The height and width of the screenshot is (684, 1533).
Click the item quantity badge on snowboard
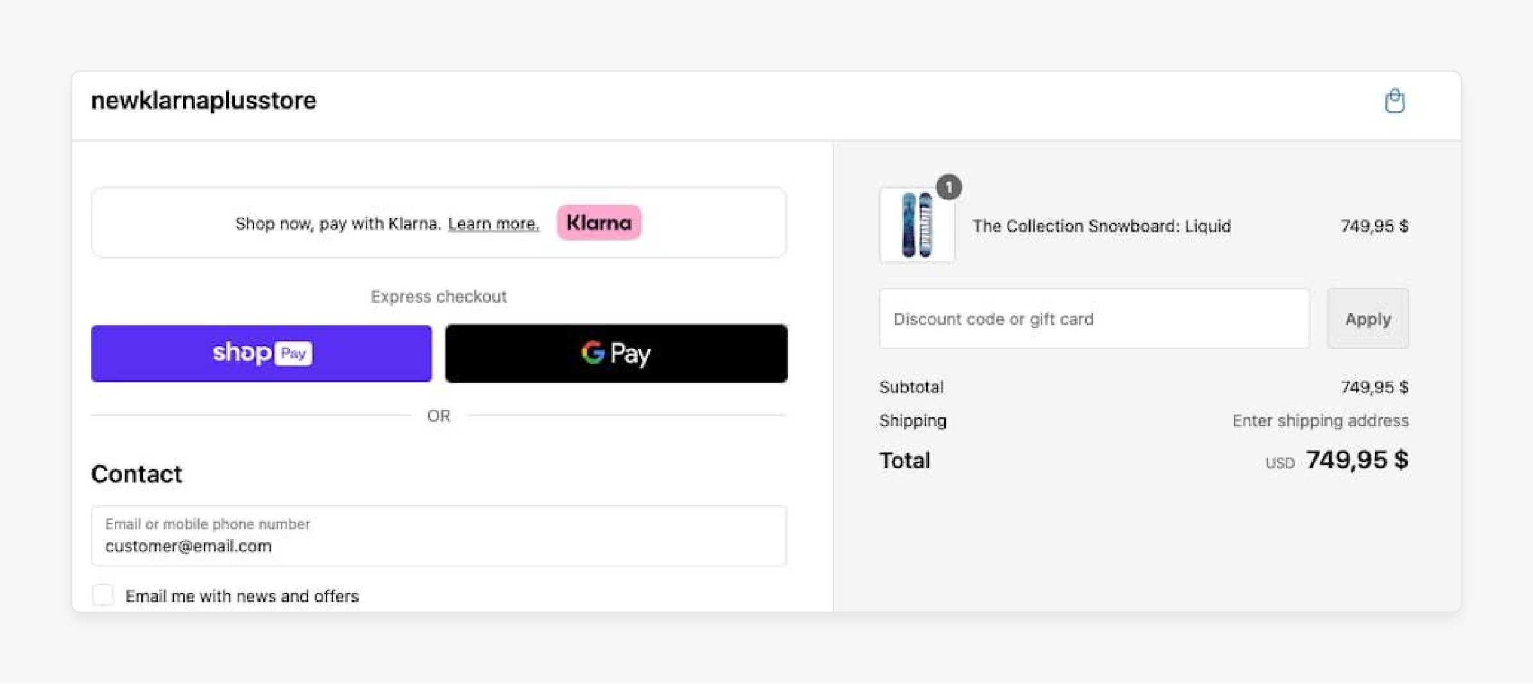tap(948, 187)
